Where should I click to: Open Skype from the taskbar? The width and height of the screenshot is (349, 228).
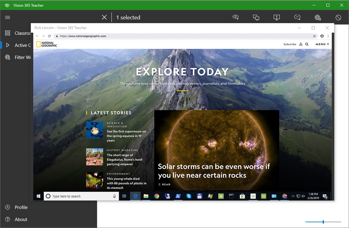point(189,196)
